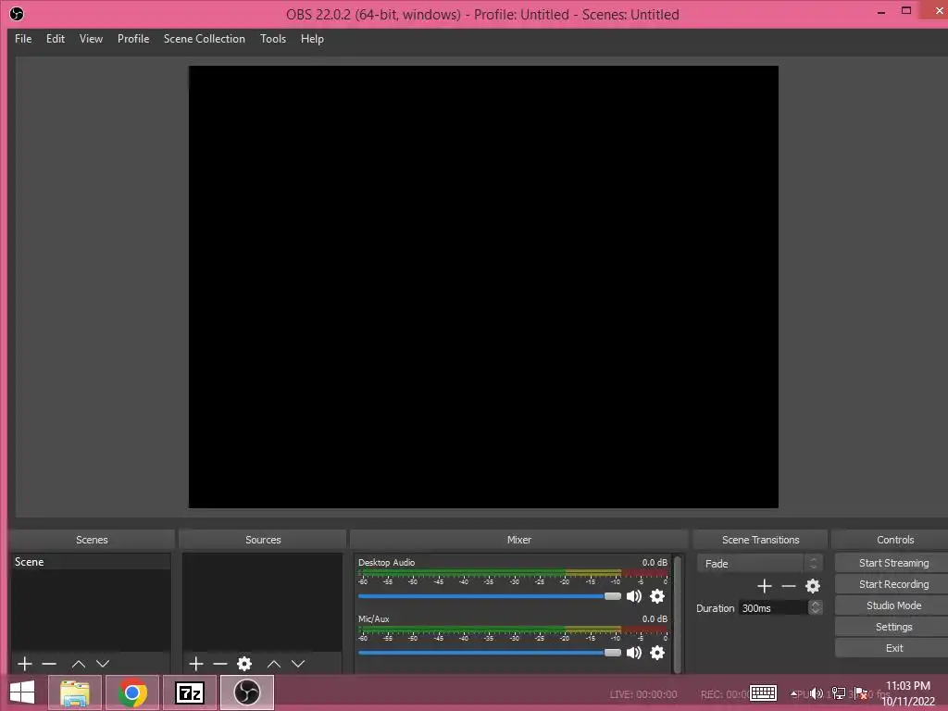Screen dimensions: 948x711
Task: Remove the scene transition with the minus icon
Action: 789,586
